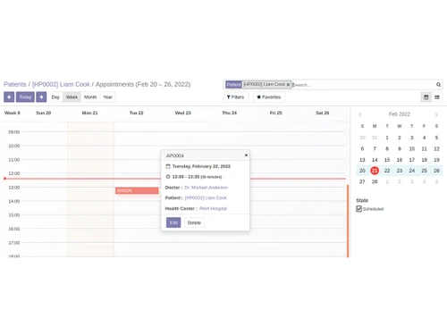Select February 22 in the mini calendar
Screen dimensions: 447x335
click(387, 171)
